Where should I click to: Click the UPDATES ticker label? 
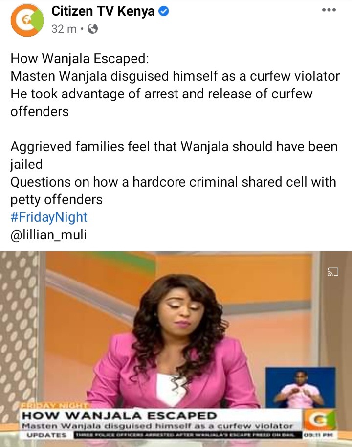(x=46, y=435)
